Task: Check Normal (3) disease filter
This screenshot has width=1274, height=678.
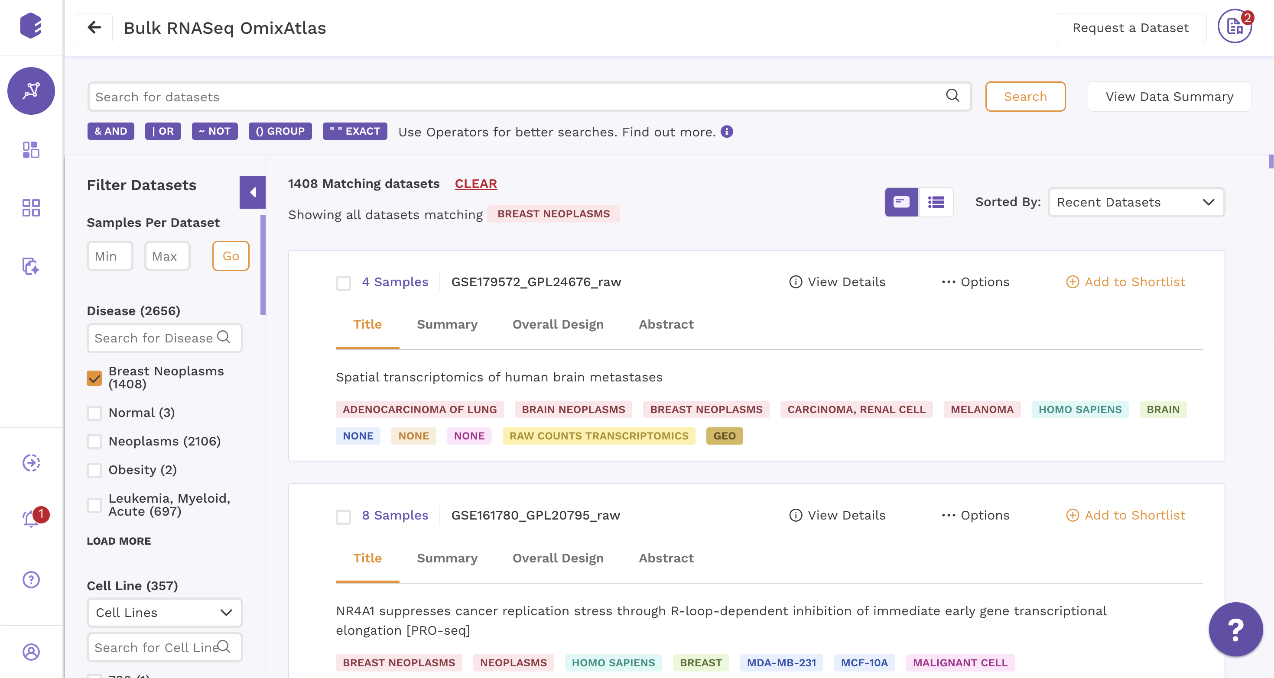Action: pos(94,413)
